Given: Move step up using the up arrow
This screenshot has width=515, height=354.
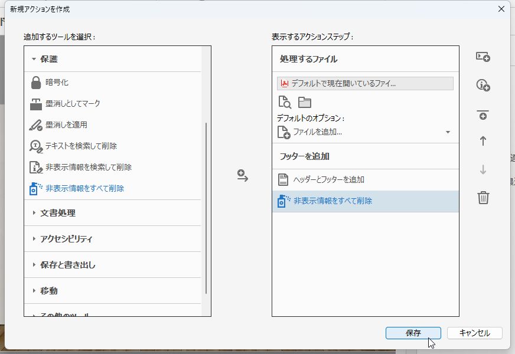Looking at the screenshot, I should point(483,140).
